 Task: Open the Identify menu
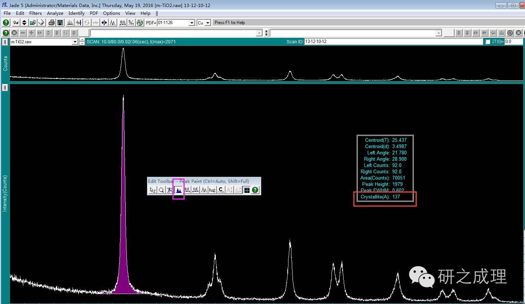point(76,13)
